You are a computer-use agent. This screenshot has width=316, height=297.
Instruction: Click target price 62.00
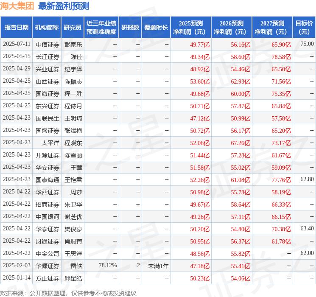pyautogui.click(x=307, y=253)
